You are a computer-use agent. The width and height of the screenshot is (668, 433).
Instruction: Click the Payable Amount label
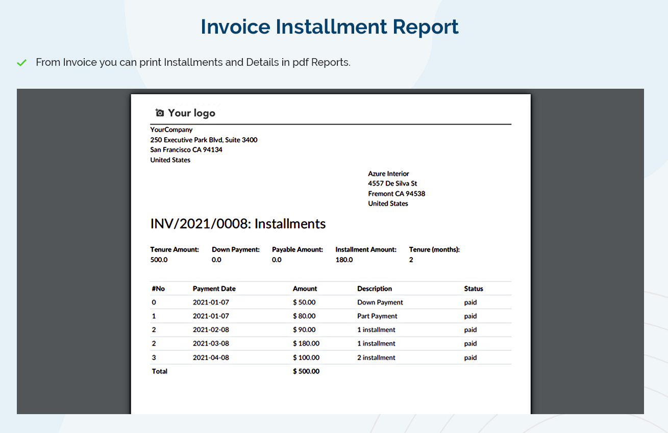coord(298,250)
